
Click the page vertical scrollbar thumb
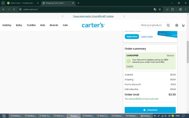click(188, 52)
